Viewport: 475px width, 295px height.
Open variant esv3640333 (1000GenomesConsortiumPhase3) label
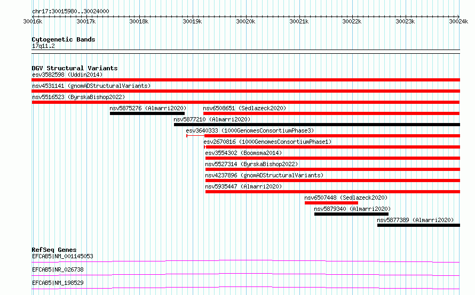click(250, 130)
